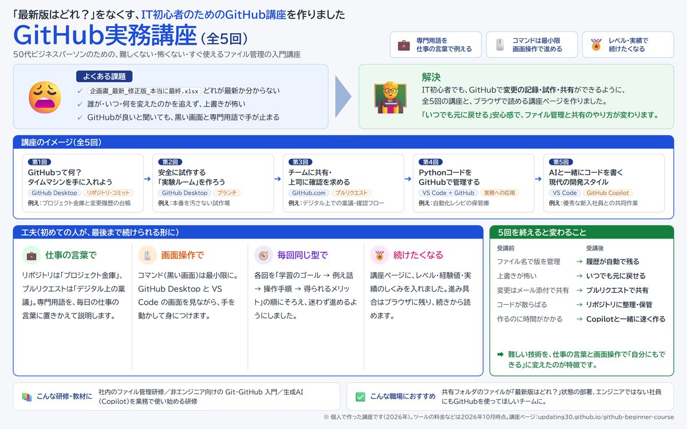Click the 工夫(初めての人が、最後まで続けられる形に) header

coord(248,232)
